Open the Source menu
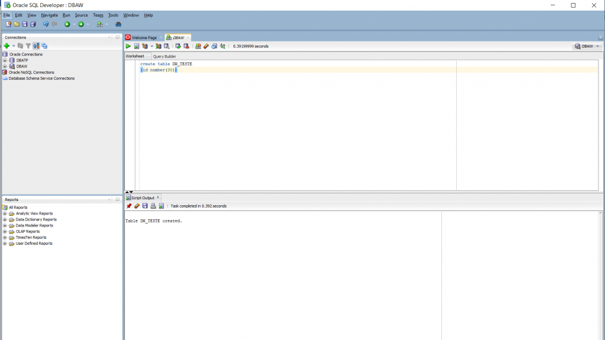The width and height of the screenshot is (605, 340). [x=82, y=15]
